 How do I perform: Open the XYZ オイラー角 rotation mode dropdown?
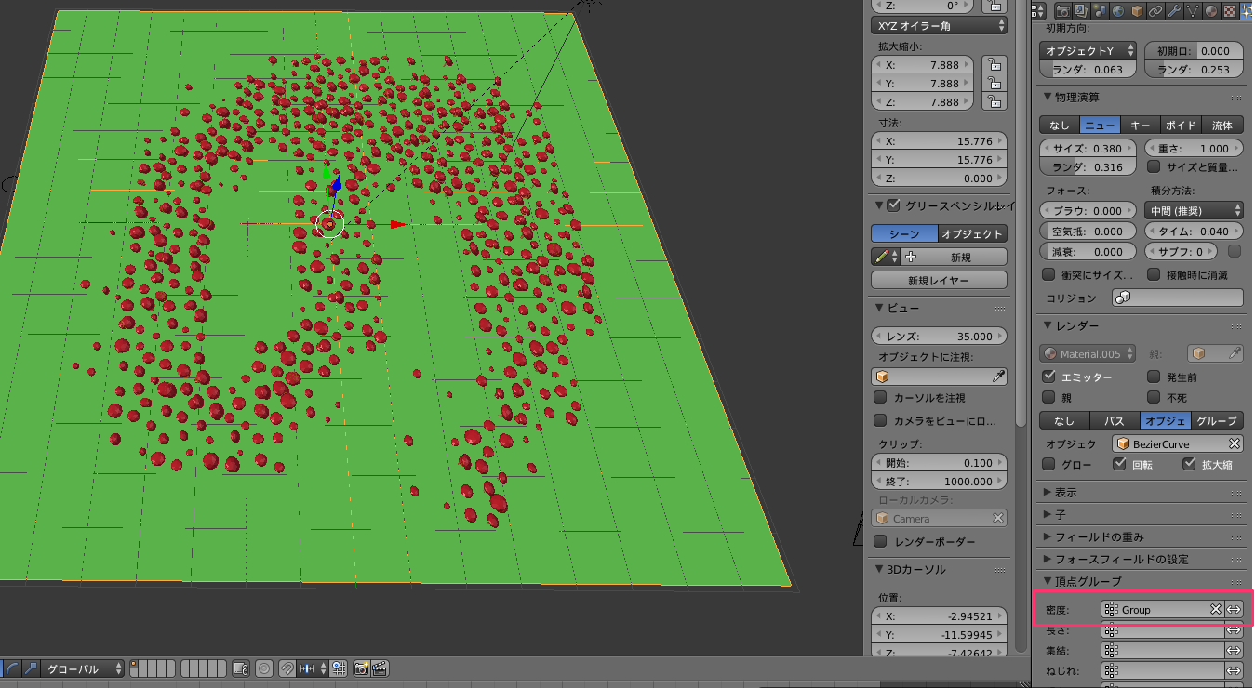tap(939, 26)
